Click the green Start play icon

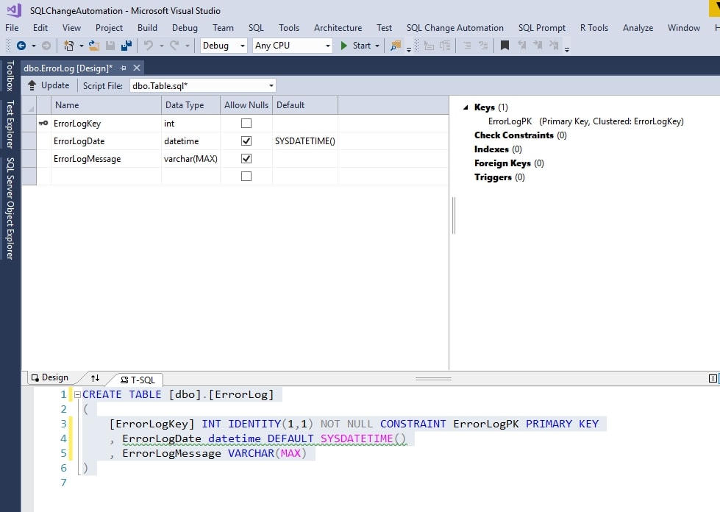point(344,46)
